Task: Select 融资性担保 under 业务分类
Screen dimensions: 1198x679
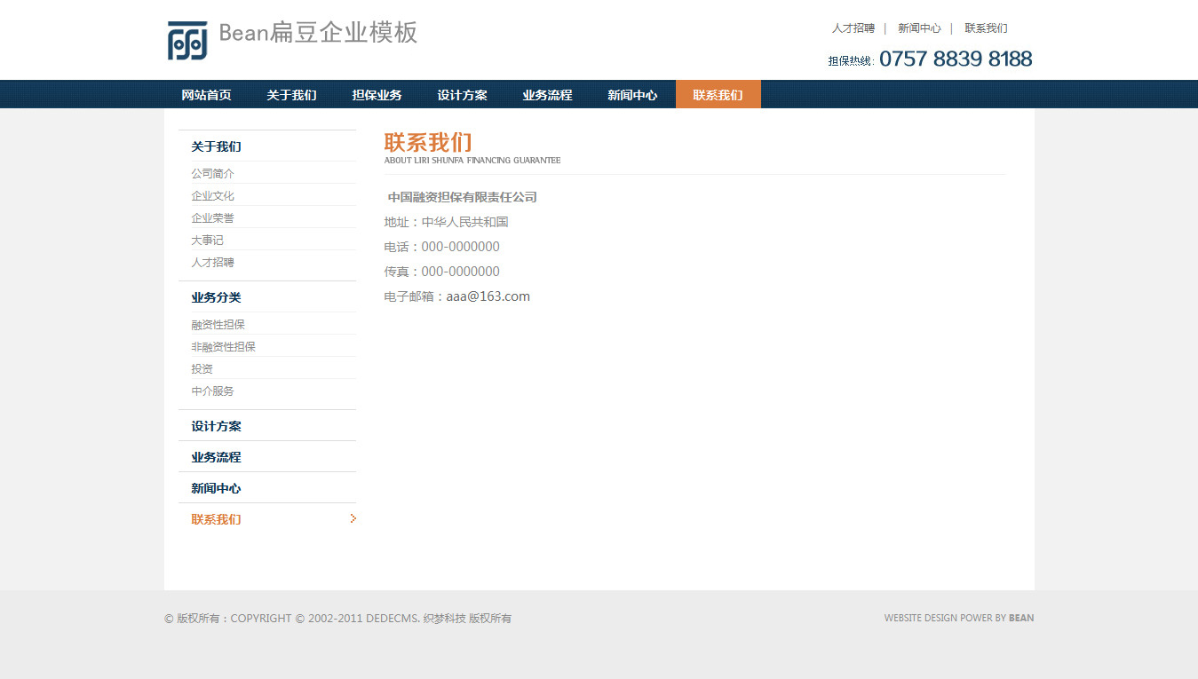Action: pos(218,325)
